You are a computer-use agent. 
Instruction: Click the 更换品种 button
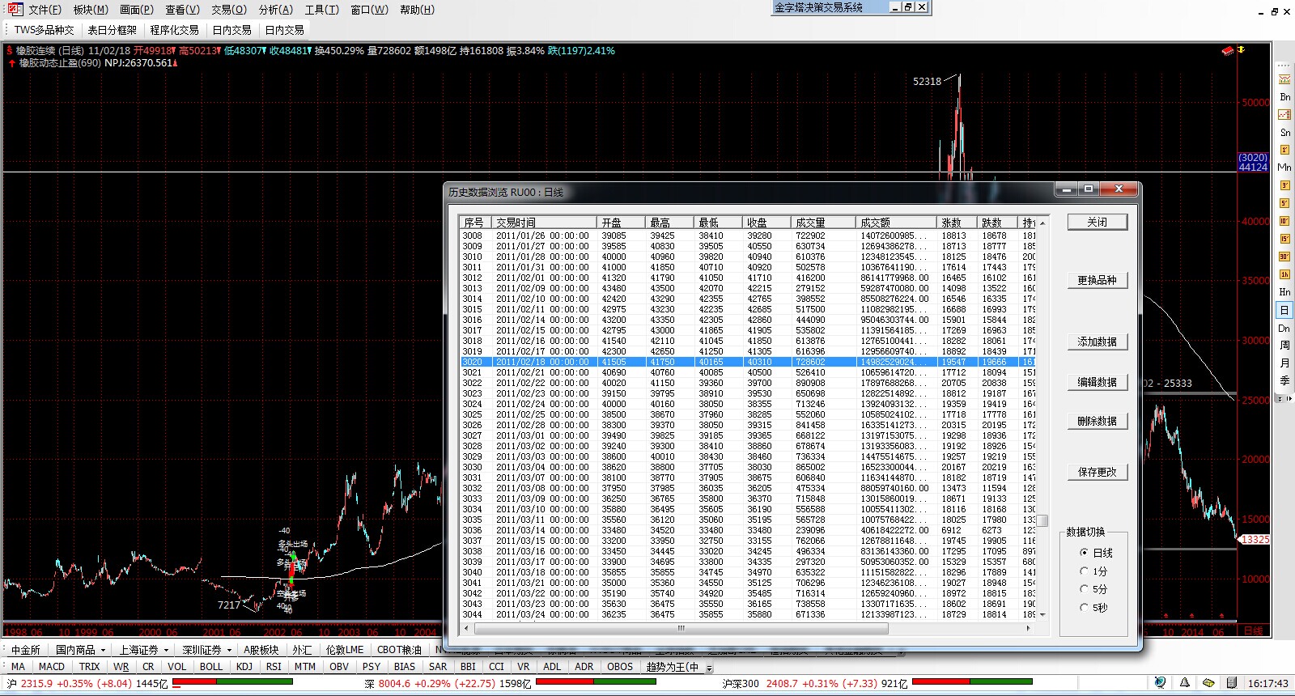(x=1097, y=280)
